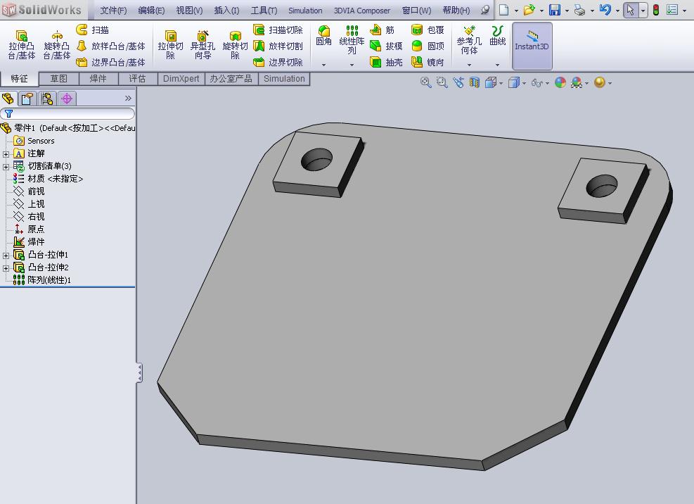The image size is (694, 504).
Task: Open the View Orientation dropdown arrow
Action: coord(501,83)
